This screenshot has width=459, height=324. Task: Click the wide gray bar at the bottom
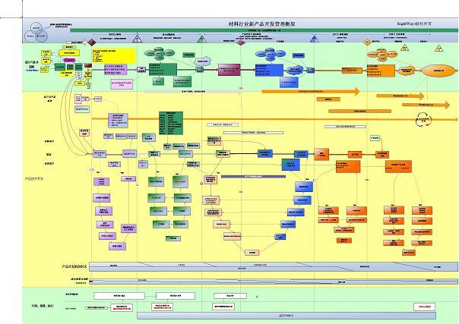(286, 315)
